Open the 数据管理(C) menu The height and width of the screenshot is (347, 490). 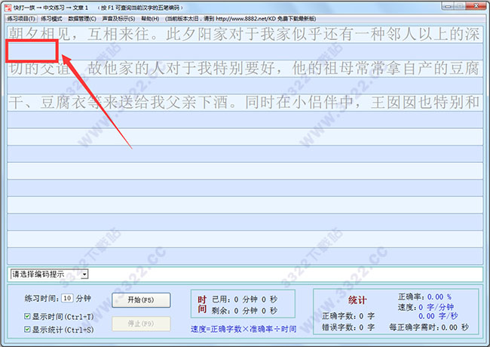point(82,19)
